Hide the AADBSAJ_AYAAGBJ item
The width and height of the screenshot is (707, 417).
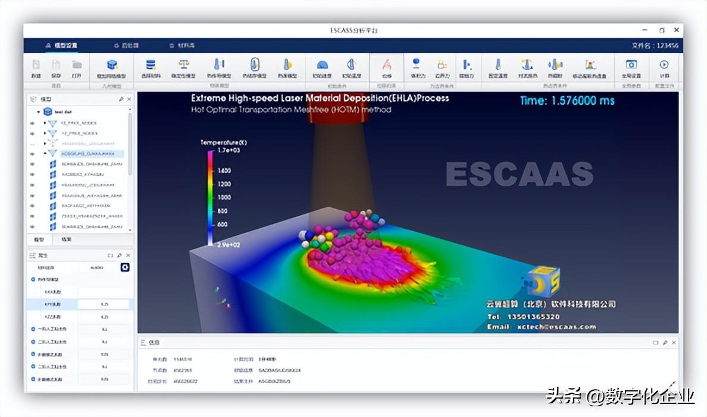[32, 174]
